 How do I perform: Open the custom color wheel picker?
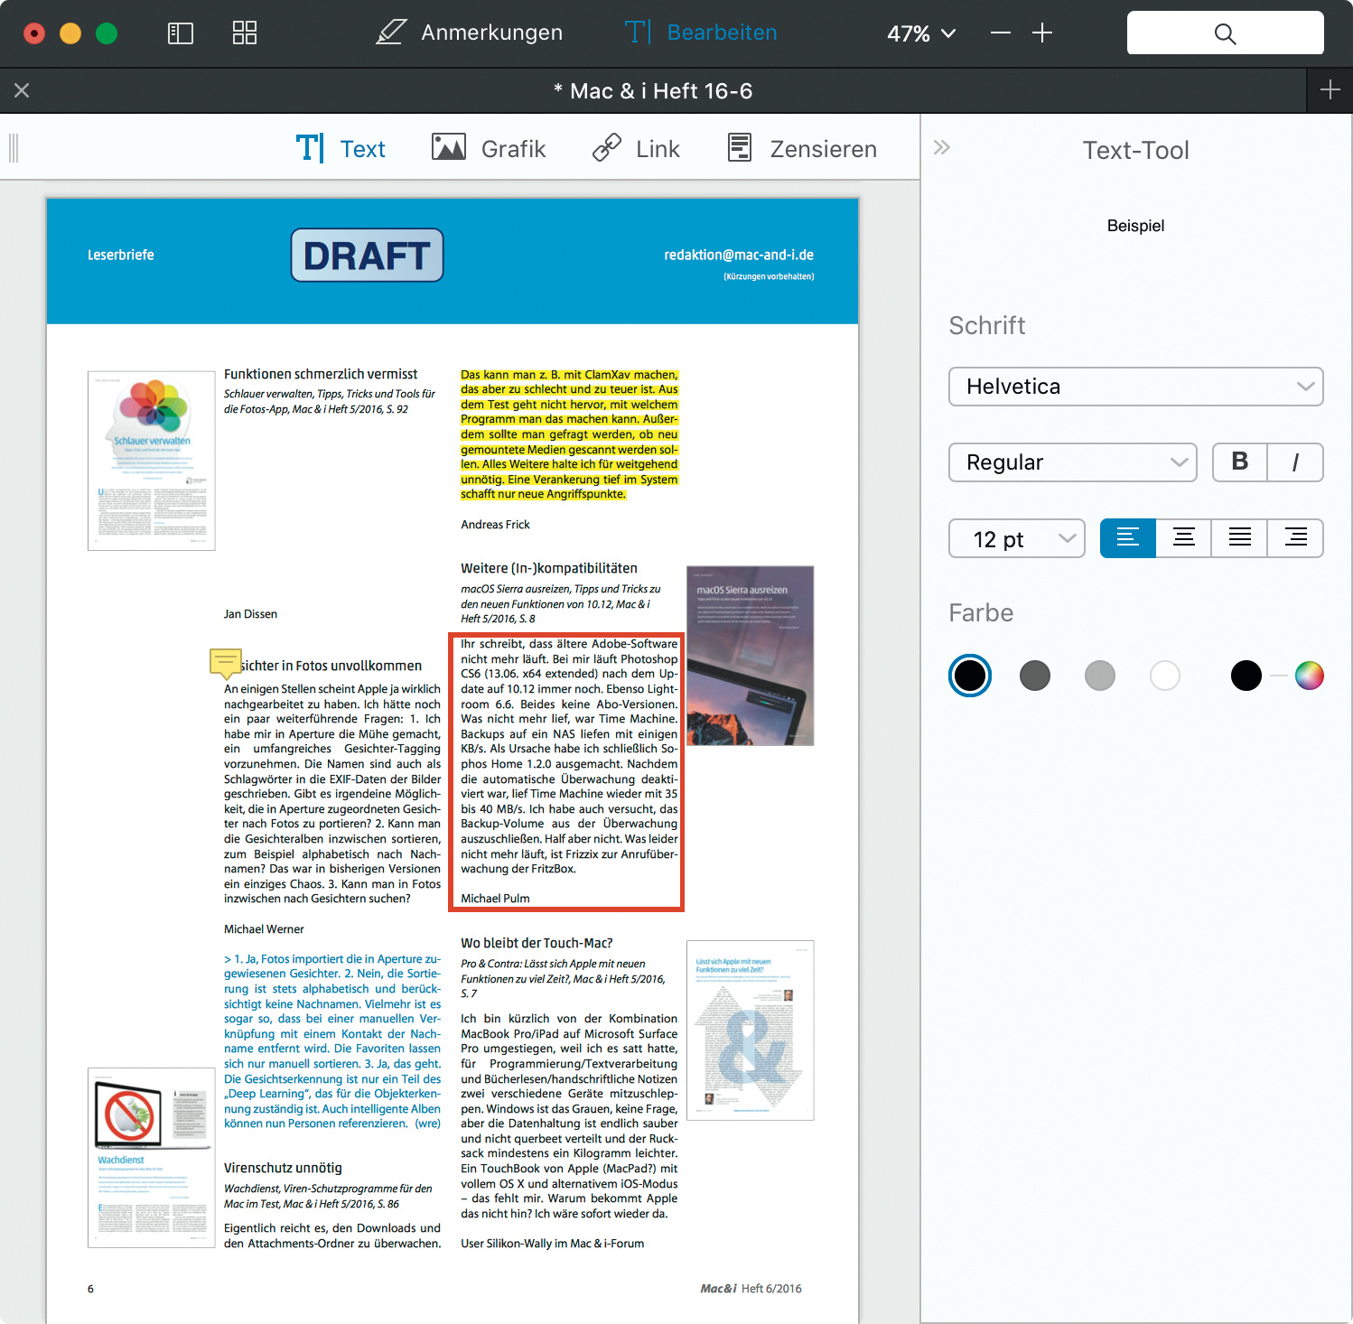(x=1309, y=676)
